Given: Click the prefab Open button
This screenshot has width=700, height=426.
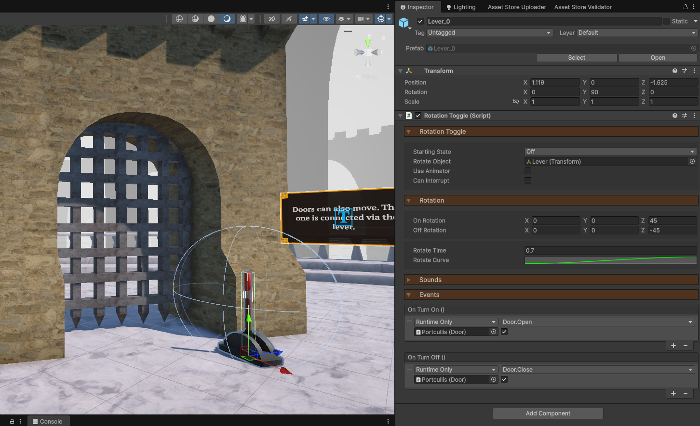Looking at the screenshot, I should 658,58.
